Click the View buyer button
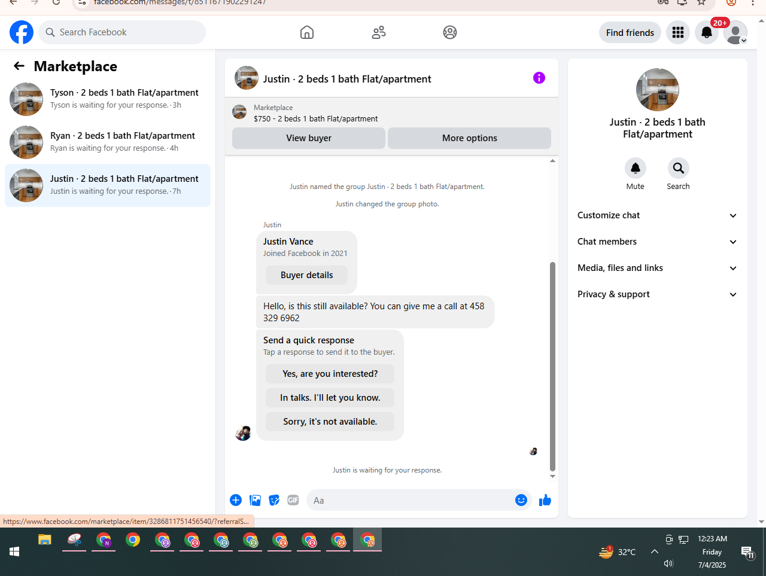766x576 pixels. [309, 138]
